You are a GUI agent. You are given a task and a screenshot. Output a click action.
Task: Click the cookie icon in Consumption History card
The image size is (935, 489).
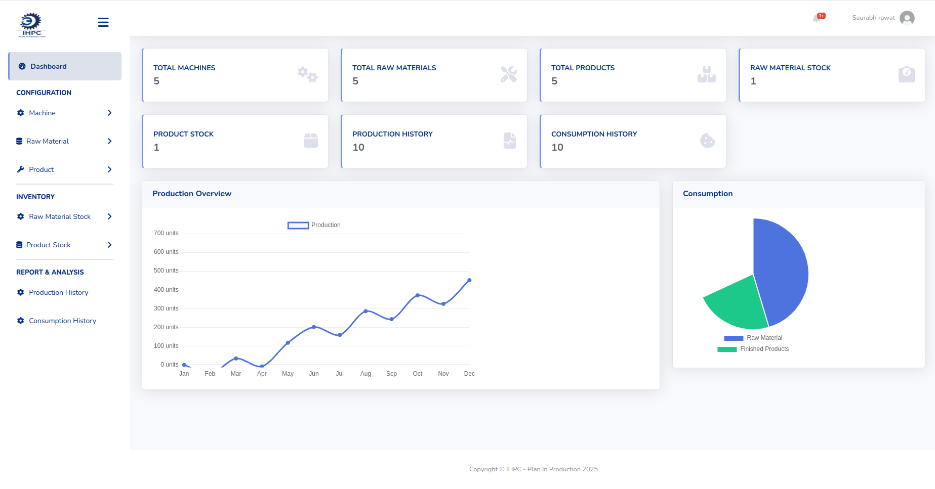point(707,141)
